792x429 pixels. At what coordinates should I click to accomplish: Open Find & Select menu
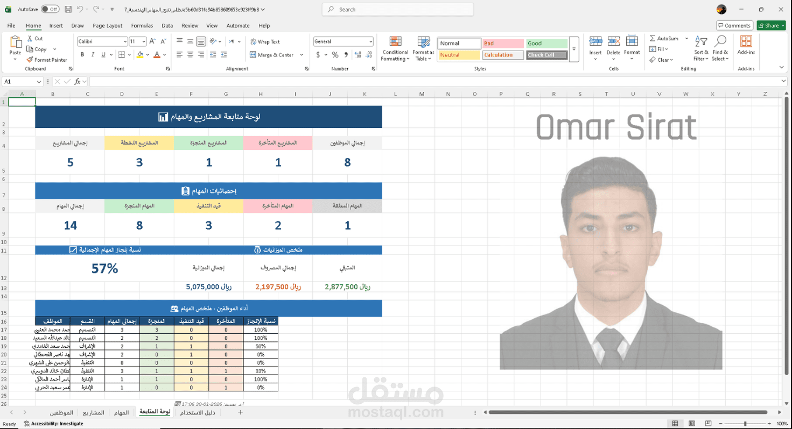pos(720,49)
